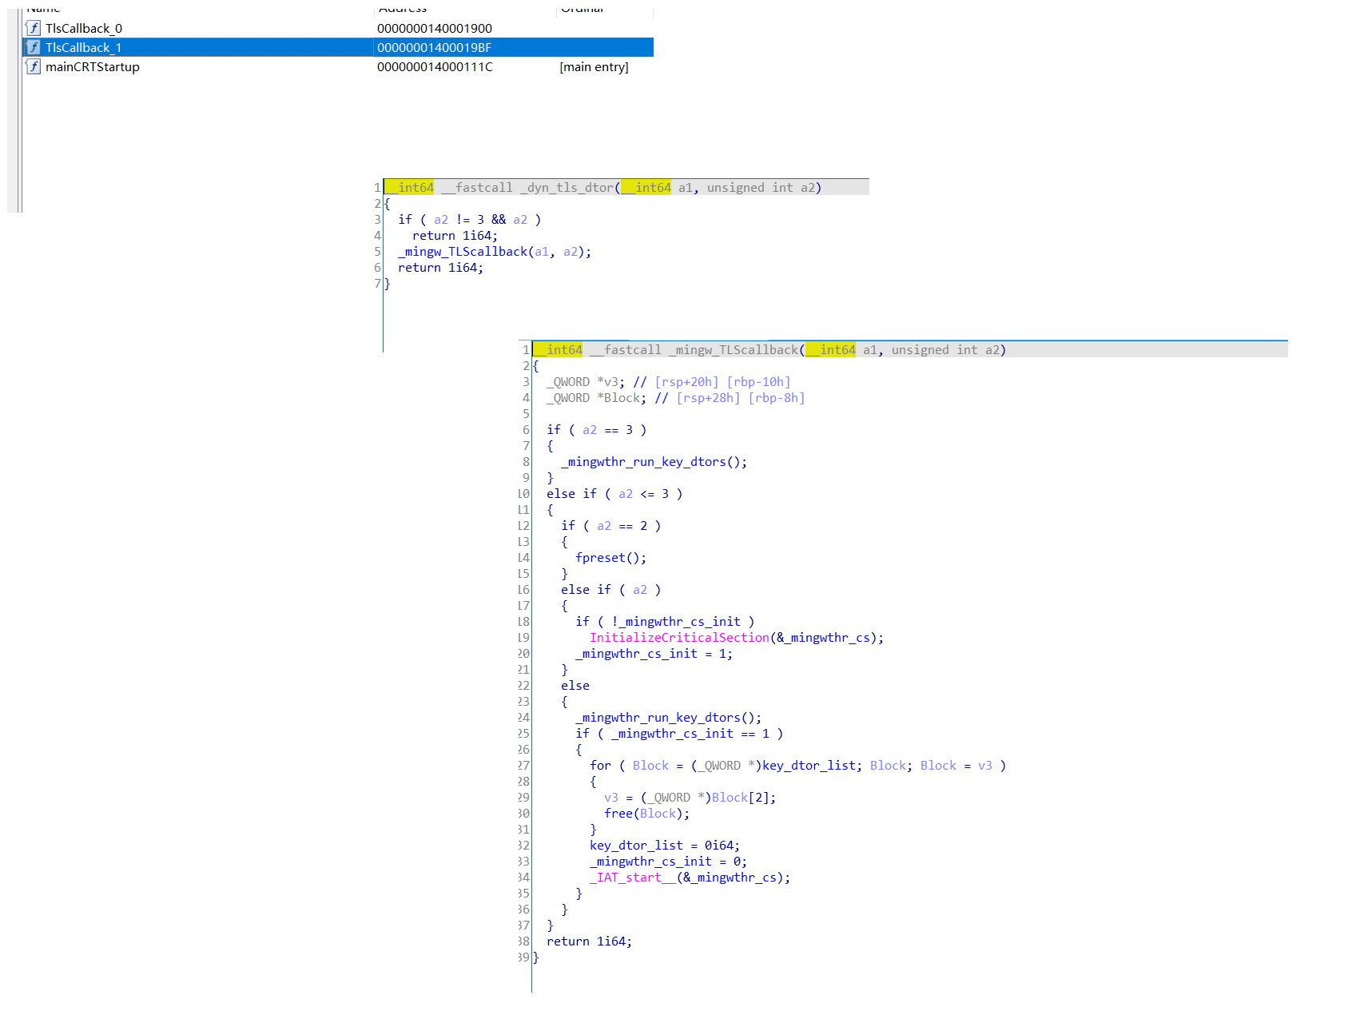Click the [main entry] ordinal cell
The image size is (1364, 1035).
[595, 67]
